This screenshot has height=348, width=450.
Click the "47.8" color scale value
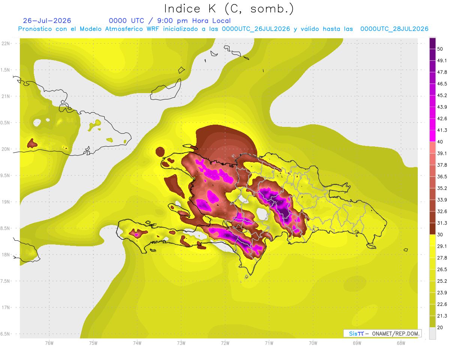click(x=442, y=72)
